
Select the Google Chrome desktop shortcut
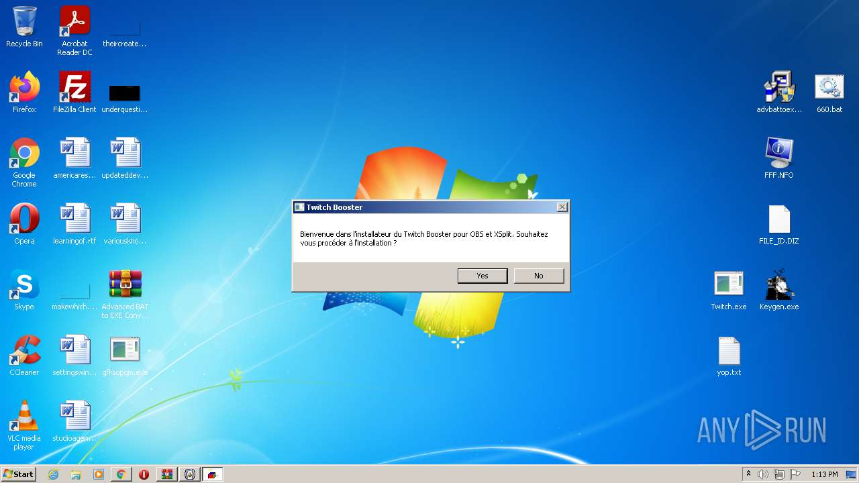click(24, 162)
